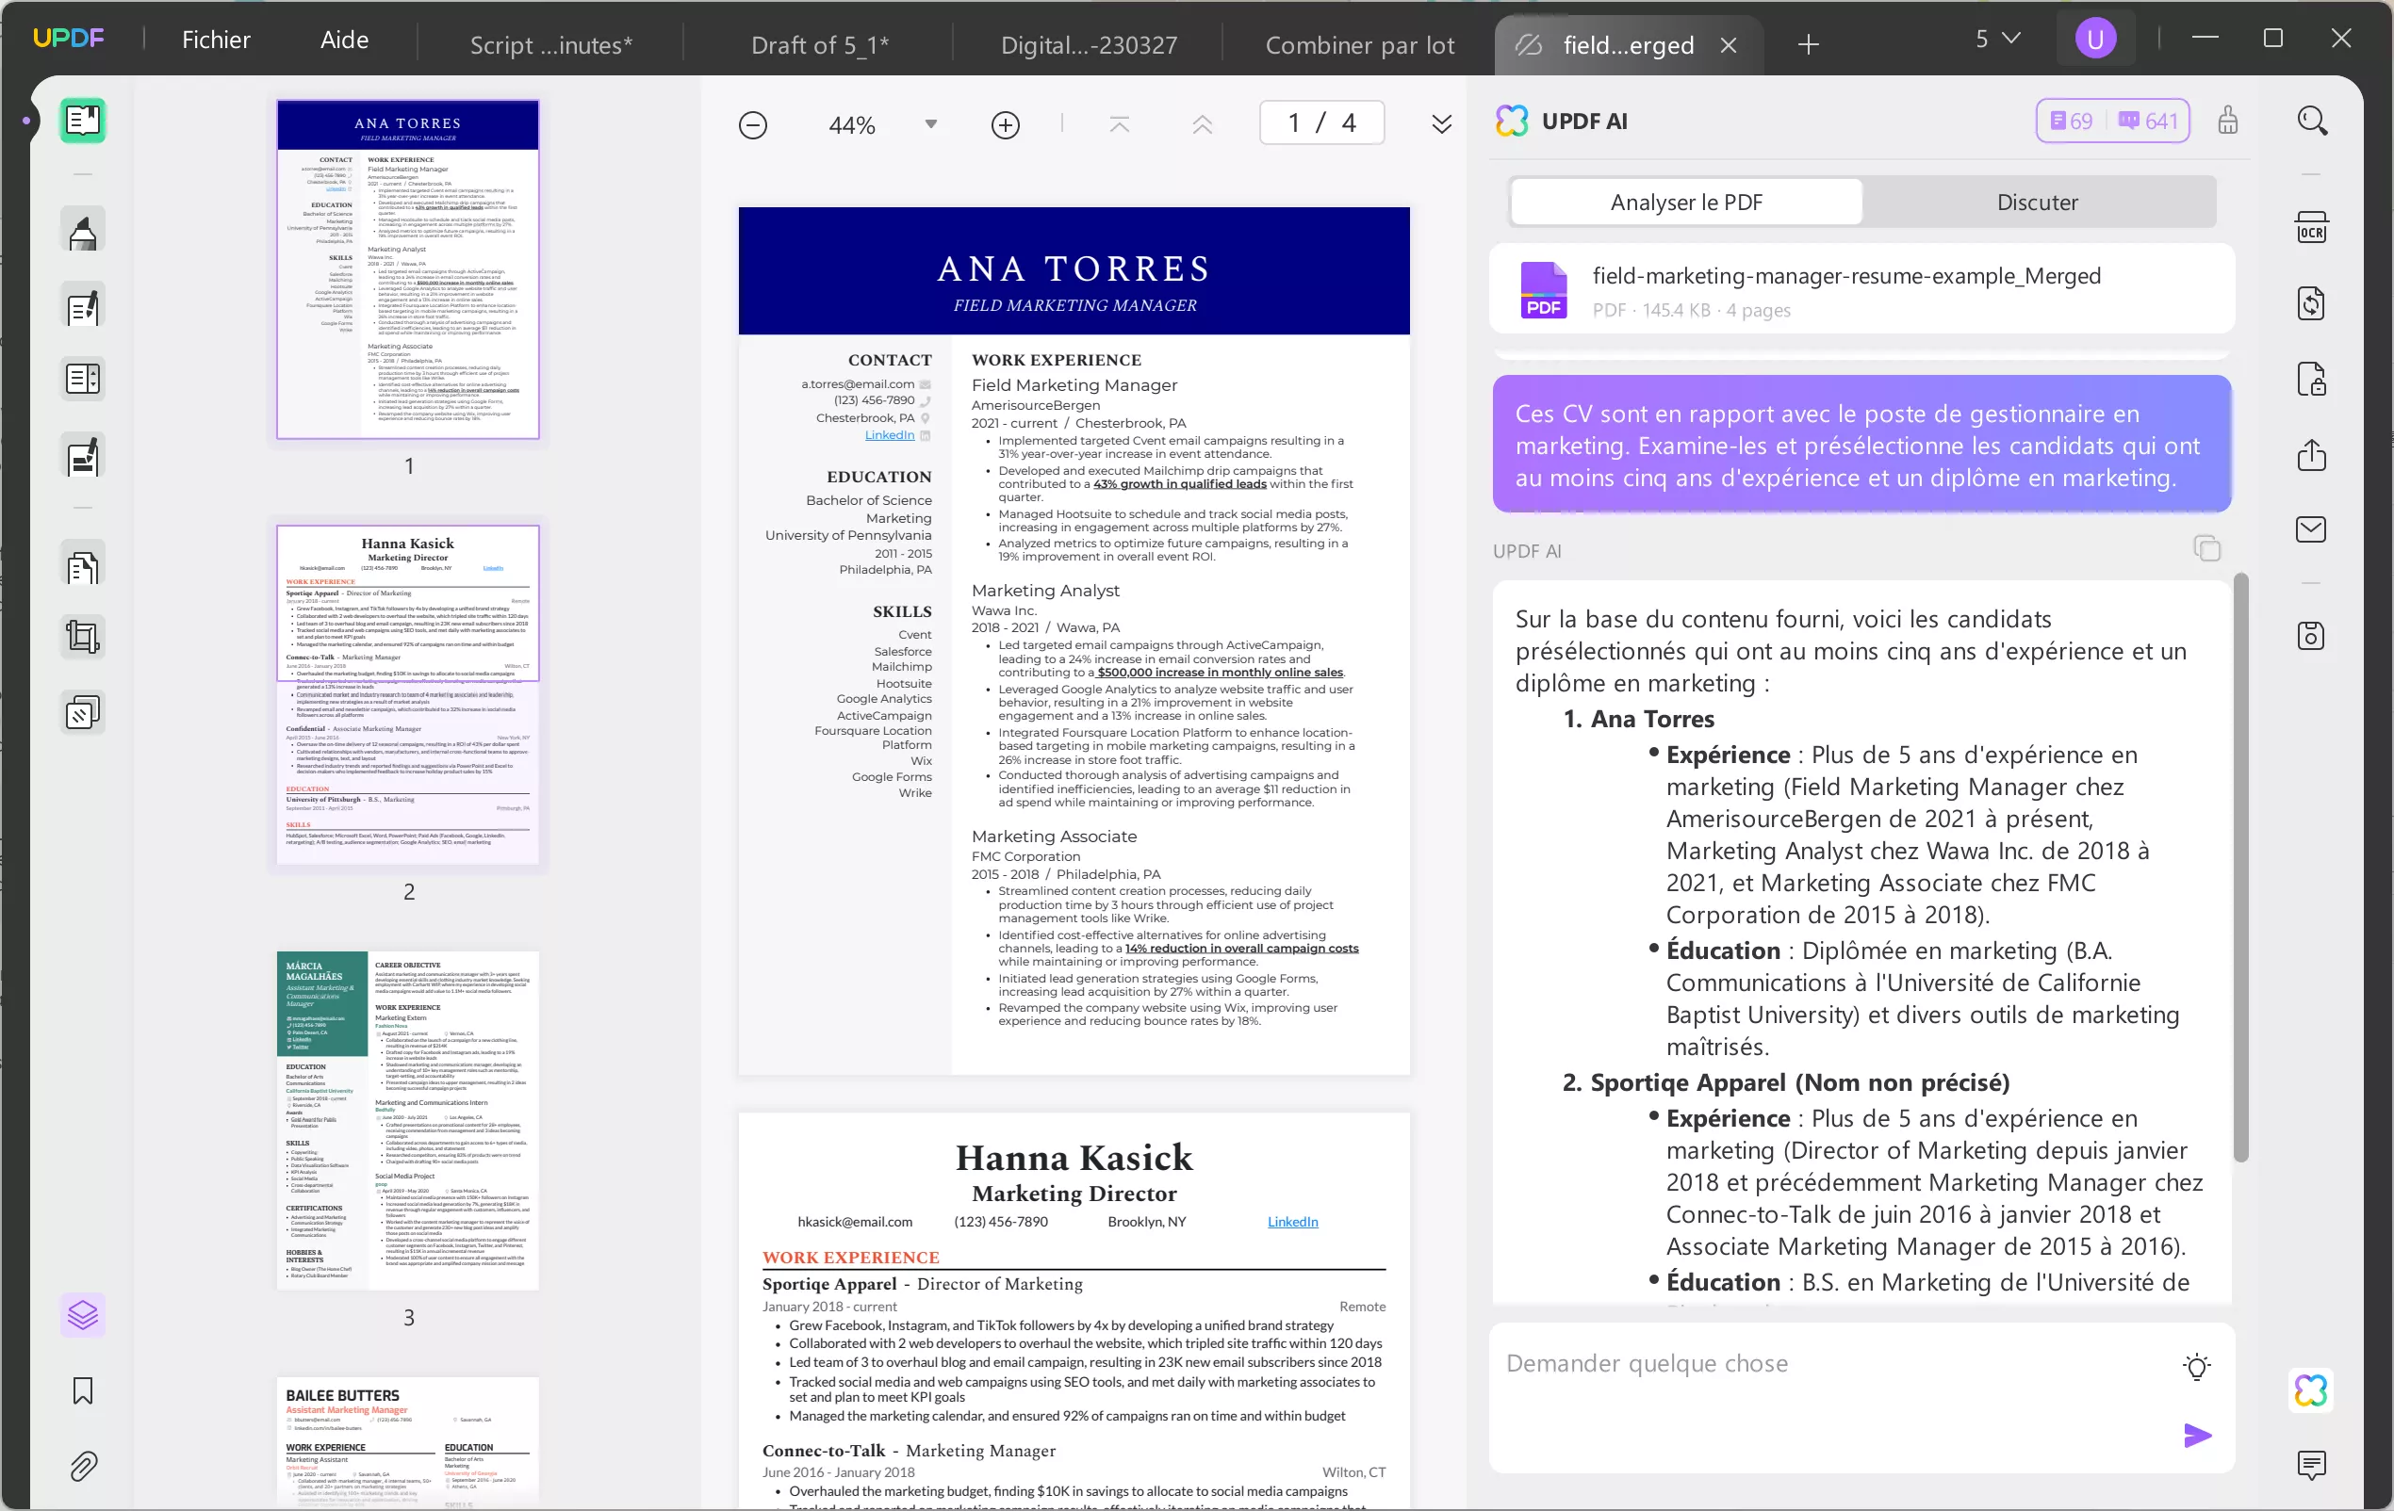Copy the UPDF AI response
The height and width of the screenshot is (1511, 2394).
[2206, 548]
